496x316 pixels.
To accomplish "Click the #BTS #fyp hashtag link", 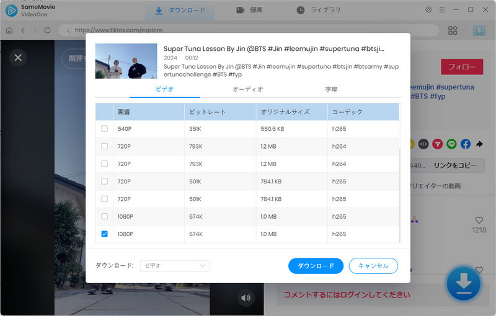I will tap(428, 97).
